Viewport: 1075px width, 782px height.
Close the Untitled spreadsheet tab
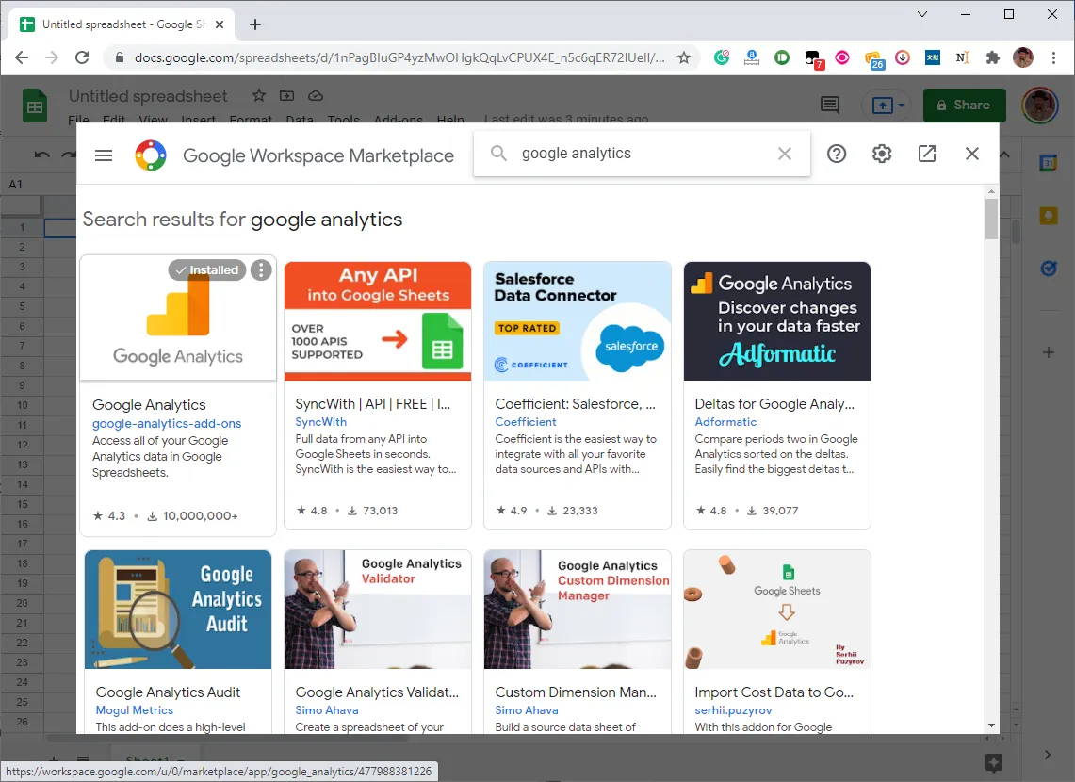(220, 24)
